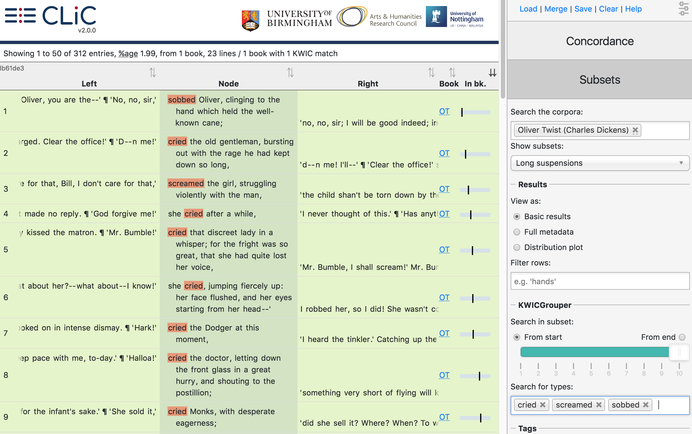Select From start radio option
This screenshot has width=692, height=434.
517,337
